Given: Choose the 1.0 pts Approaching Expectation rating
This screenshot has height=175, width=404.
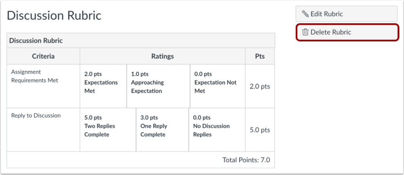Looking at the screenshot, I should (158, 86).
